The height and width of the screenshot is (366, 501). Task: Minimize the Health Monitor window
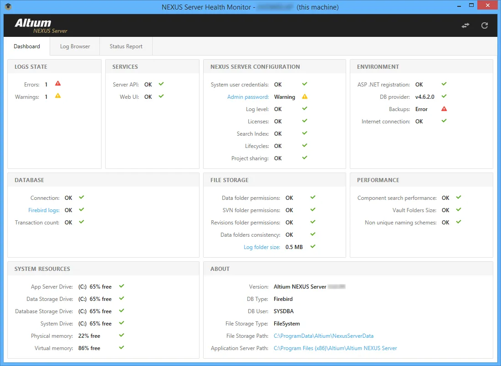(459, 6)
